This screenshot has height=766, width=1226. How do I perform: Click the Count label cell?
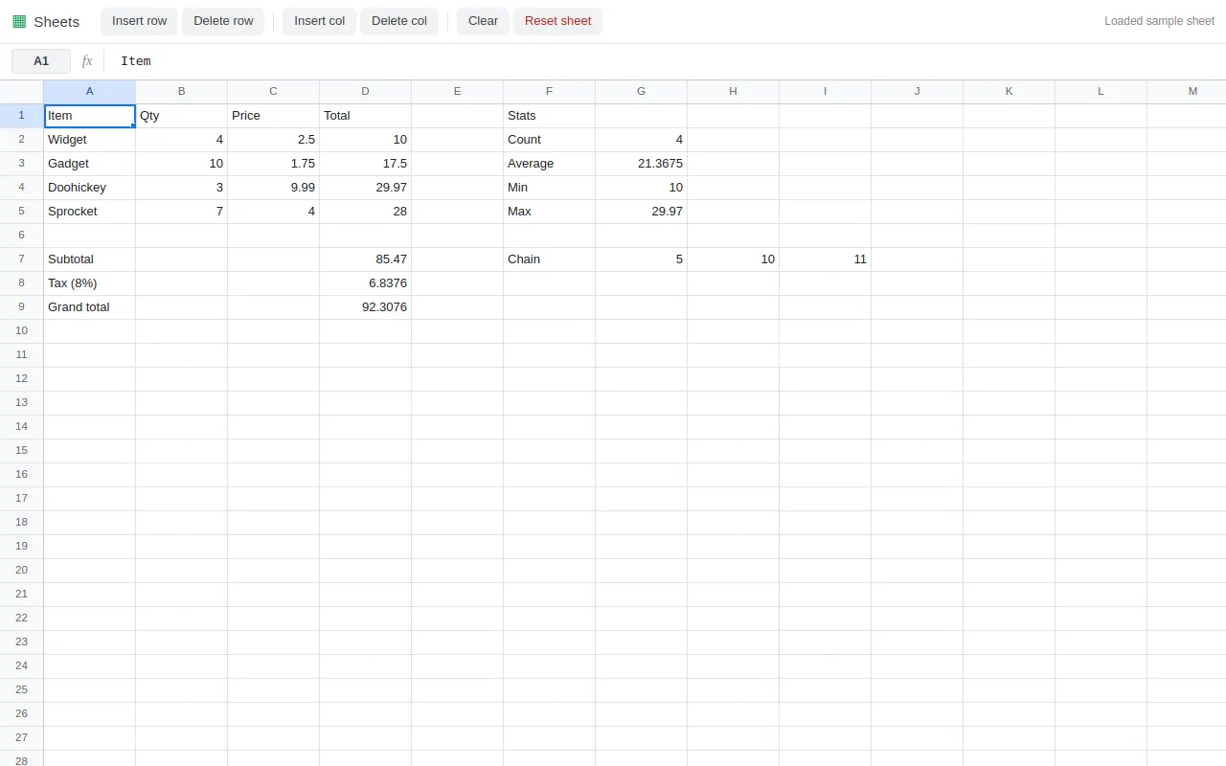[x=550, y=140]
